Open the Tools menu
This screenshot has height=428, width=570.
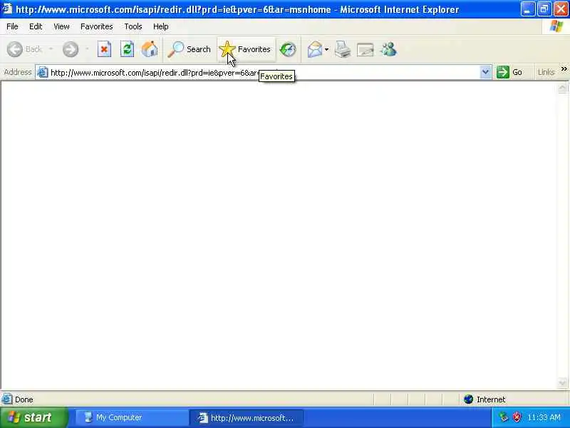click(x=133, y=26)
